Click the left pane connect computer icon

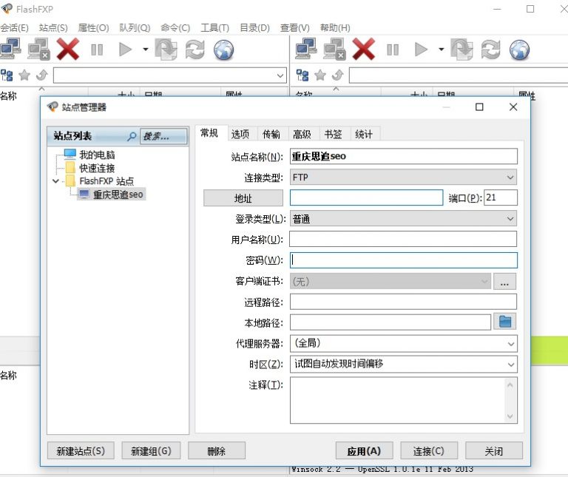point(10,50)
